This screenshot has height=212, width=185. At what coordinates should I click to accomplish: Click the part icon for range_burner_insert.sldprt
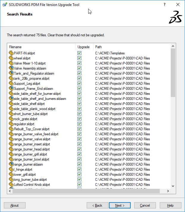point(11,144)
